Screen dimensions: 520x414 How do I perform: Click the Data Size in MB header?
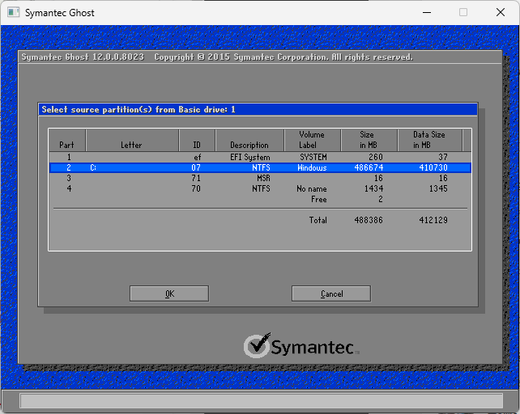pos(428,140)
